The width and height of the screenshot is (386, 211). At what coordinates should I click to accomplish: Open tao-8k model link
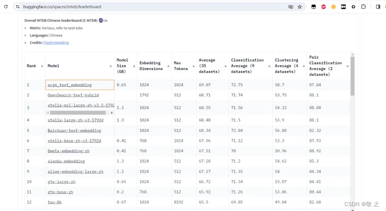coord(54,202)
